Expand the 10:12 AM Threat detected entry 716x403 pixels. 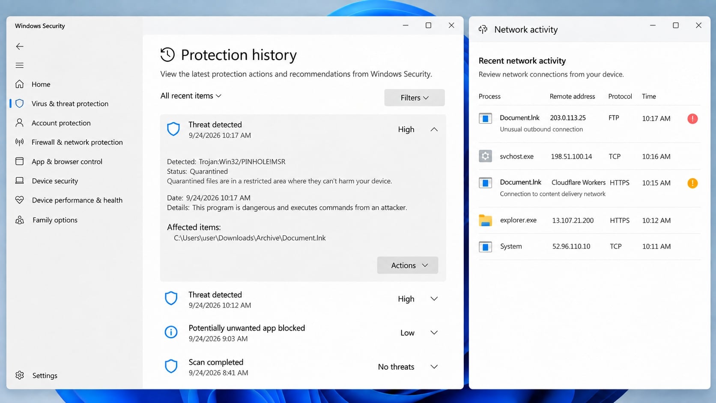[434, 299]
